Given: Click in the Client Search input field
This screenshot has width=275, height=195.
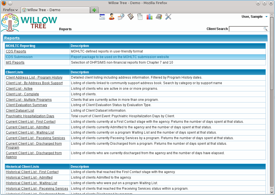Looking at the screenshot, I should coord(246,29).
